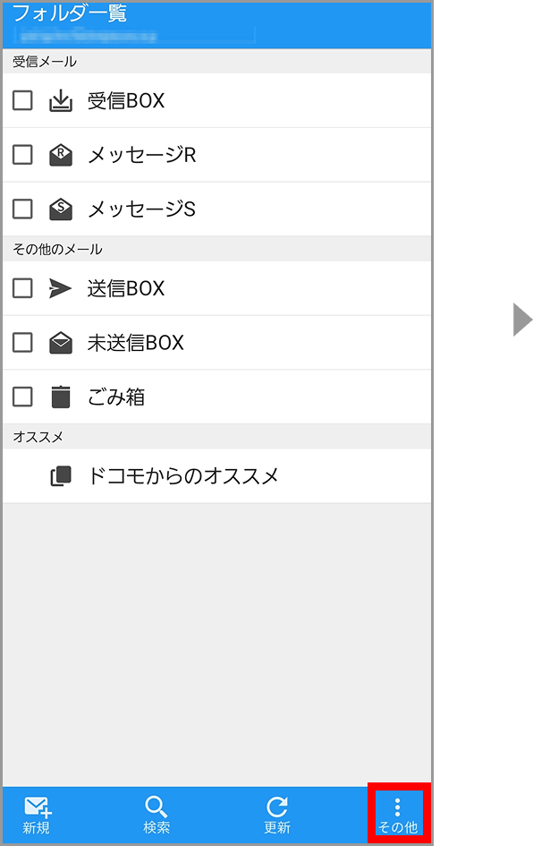Check the メッセージR checkbox
Screen dimensions: 533x846
[x=22, y=154]
